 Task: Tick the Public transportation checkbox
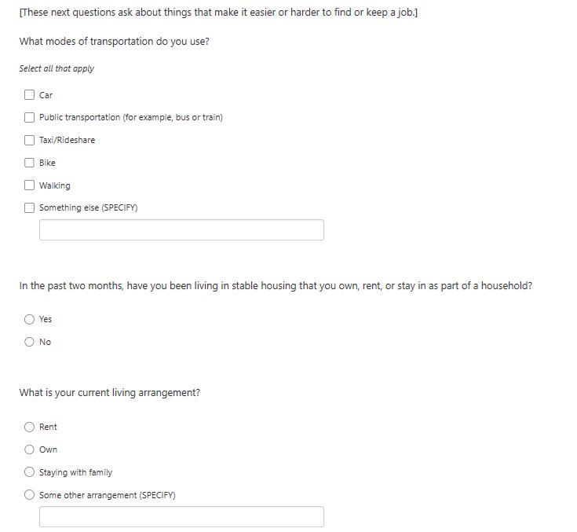point(29,118)
